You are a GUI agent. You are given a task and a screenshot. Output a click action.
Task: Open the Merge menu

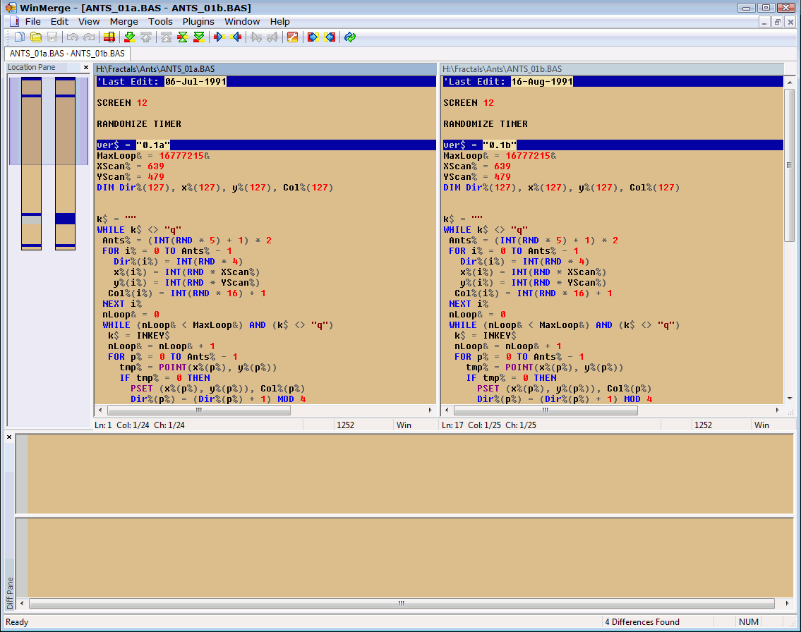tap(124, 21)
